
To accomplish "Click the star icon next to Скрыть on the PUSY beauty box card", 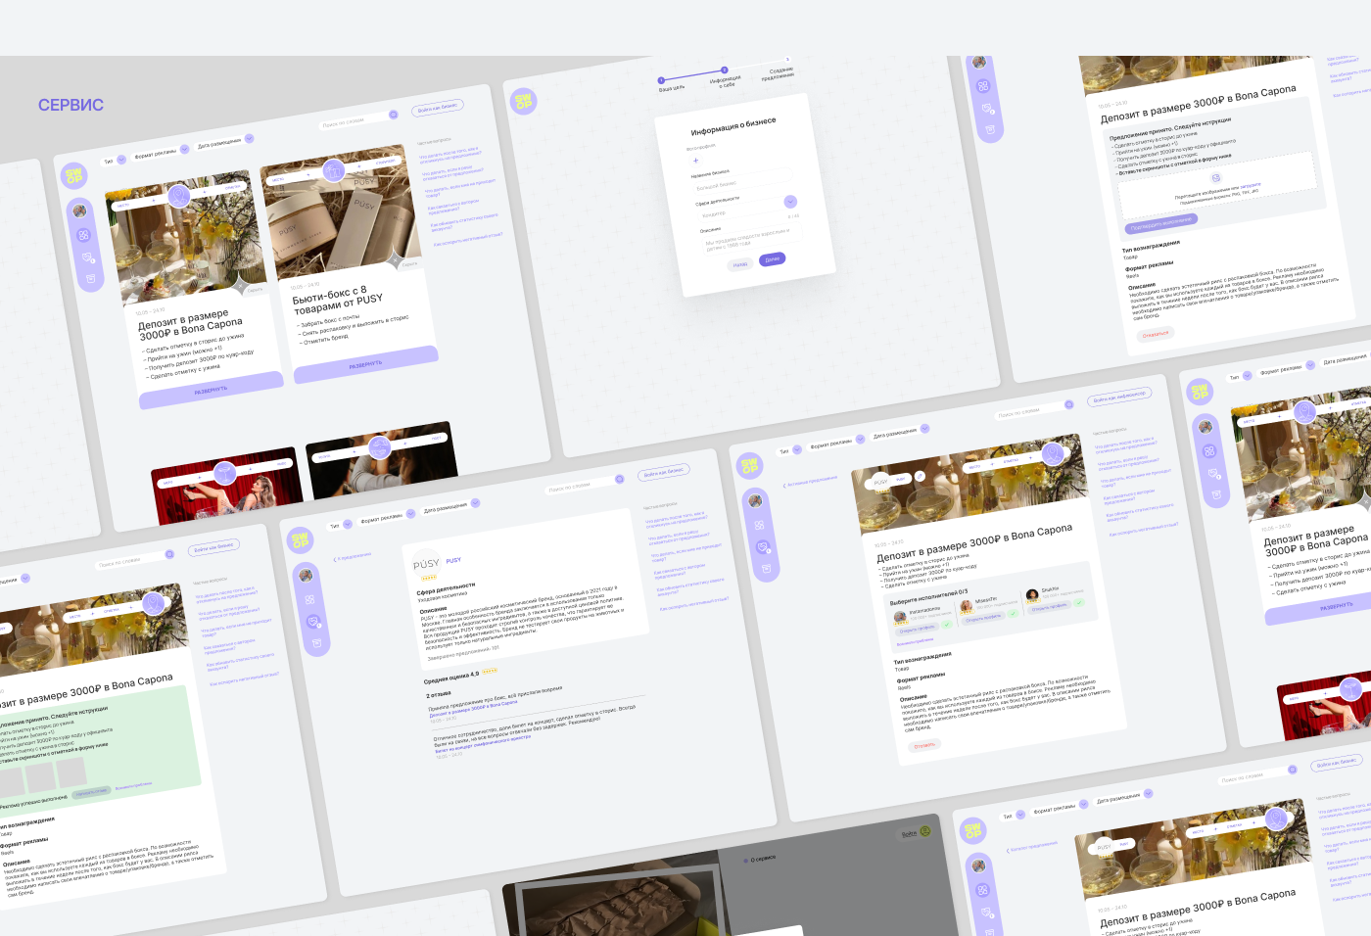I will [396, 258].
